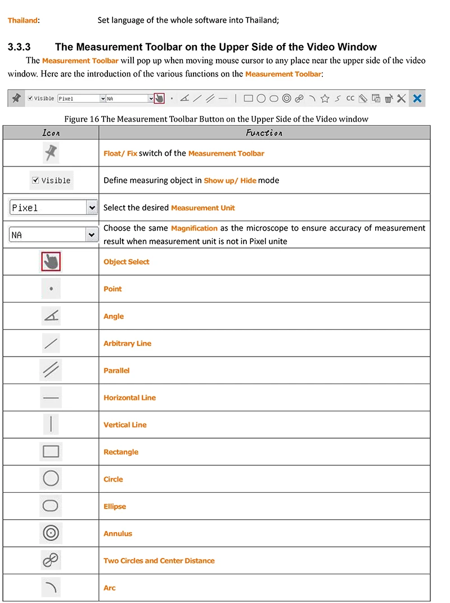This screenshot has width=450, height=603.
Task: Click the CC icon in the toolbar strip
Action: (x=350, y=98)
